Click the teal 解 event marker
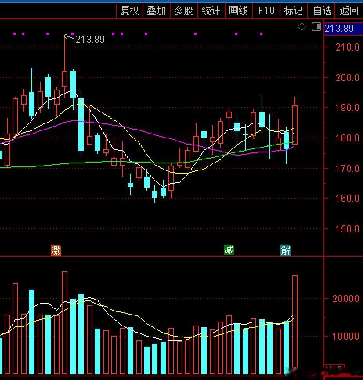Screen dimensions: 363x380 [x=285, y=250]
